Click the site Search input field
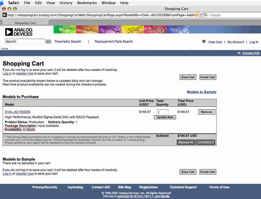This screenshot has width=261, height=199. 25,41
